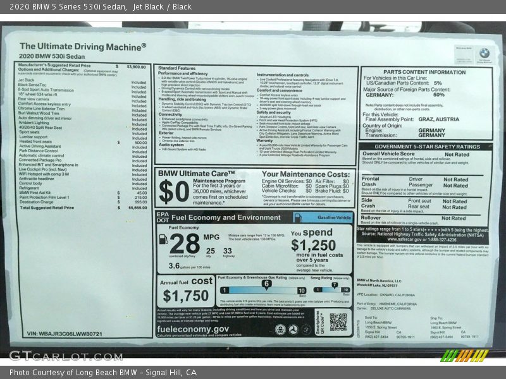This screenshot has width=506, height=379.
Task: Toggle the Included marker for Active Driving Assistant
Action: click(139, 148)
